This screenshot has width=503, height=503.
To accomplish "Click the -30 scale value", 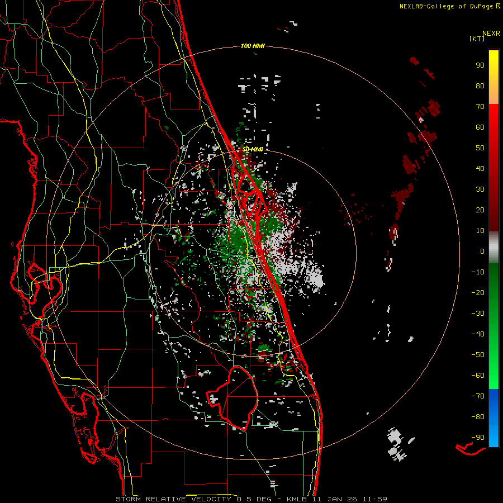I will 478,314.
